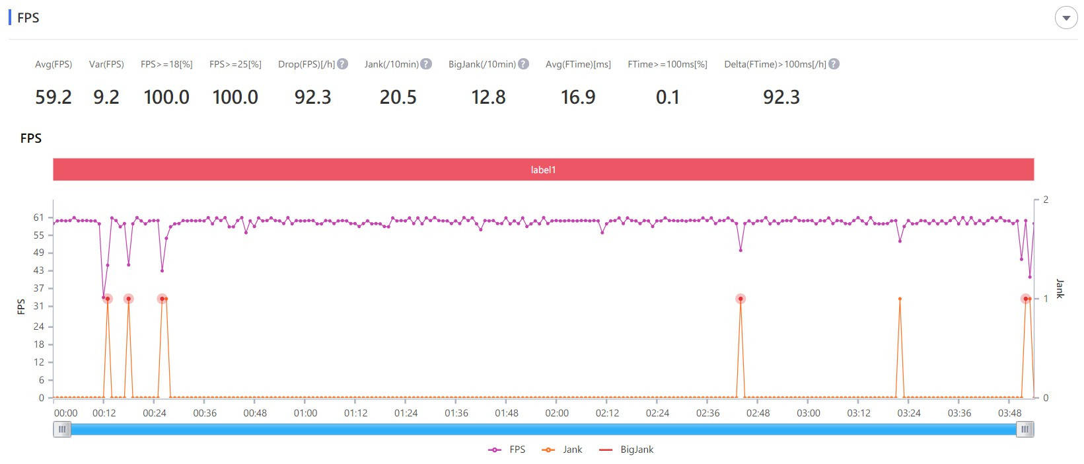
Task: Open help icon beside Jank(/10min)
Action: coord(426,64)
